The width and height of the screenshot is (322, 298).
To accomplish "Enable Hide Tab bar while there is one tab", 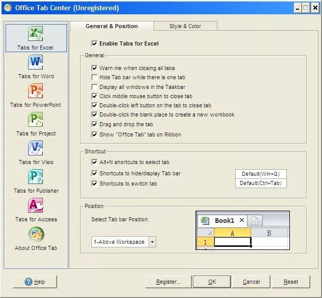I will point(94,77).
